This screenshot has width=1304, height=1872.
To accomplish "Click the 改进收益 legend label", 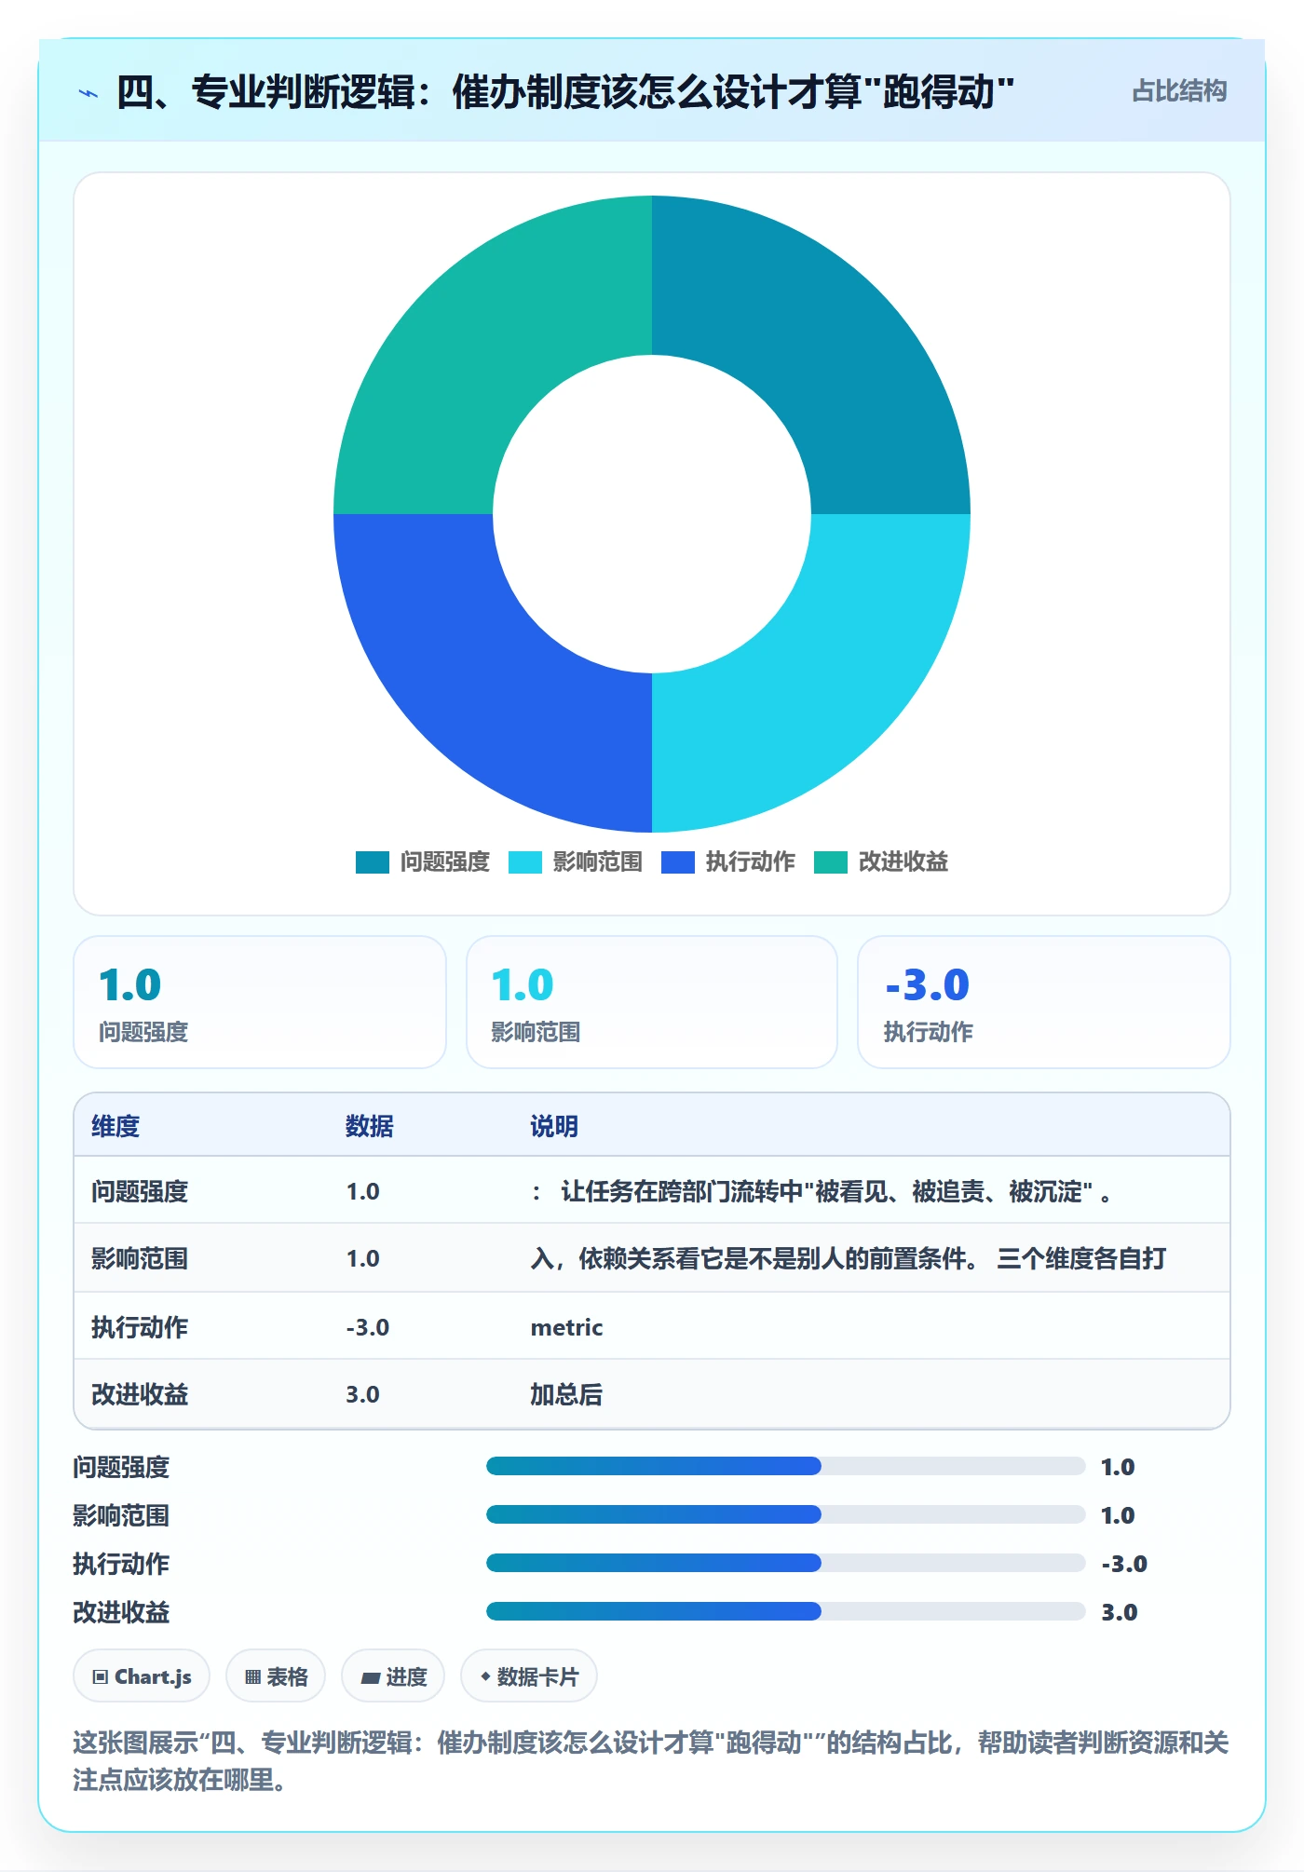I will tap(903, 862).
